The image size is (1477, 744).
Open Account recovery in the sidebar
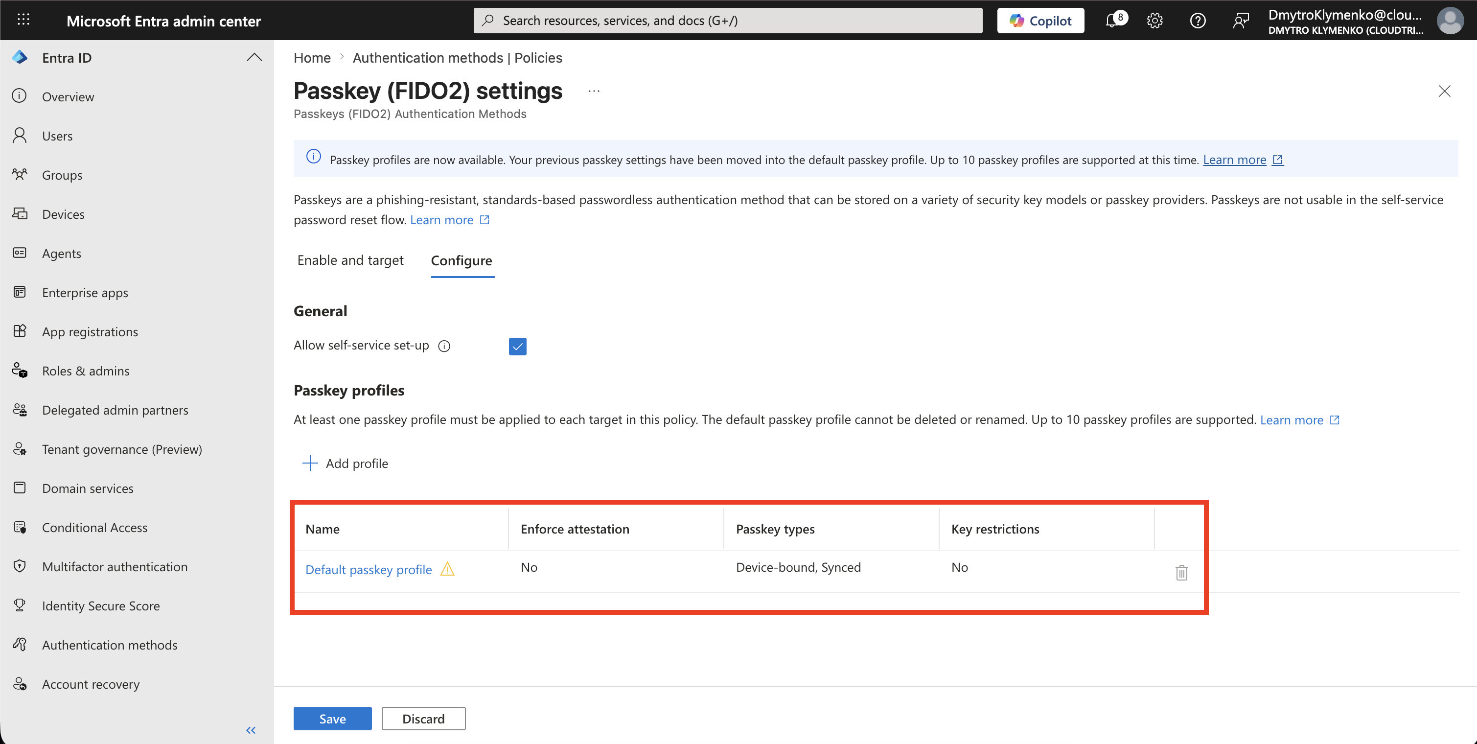(x=91, y=684)
